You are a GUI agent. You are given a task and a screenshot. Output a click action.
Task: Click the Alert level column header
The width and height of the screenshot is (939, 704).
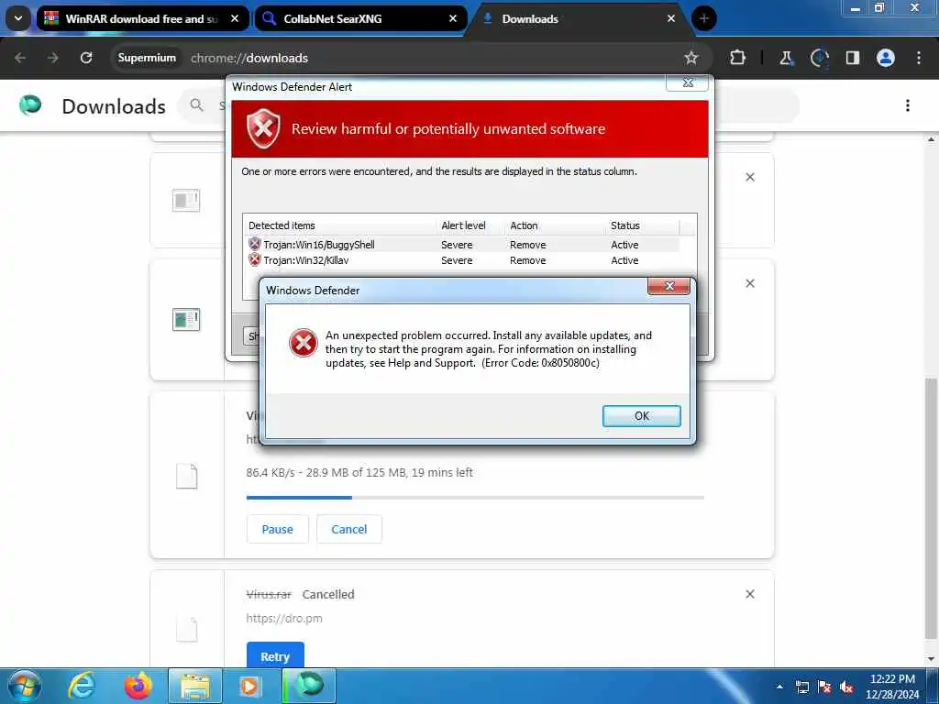coord(471,225)
